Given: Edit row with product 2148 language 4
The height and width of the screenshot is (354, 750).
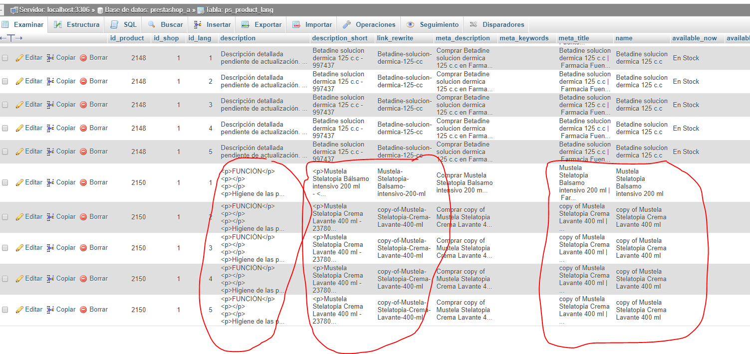Looking at the screenshot, I should pos(29,128).
